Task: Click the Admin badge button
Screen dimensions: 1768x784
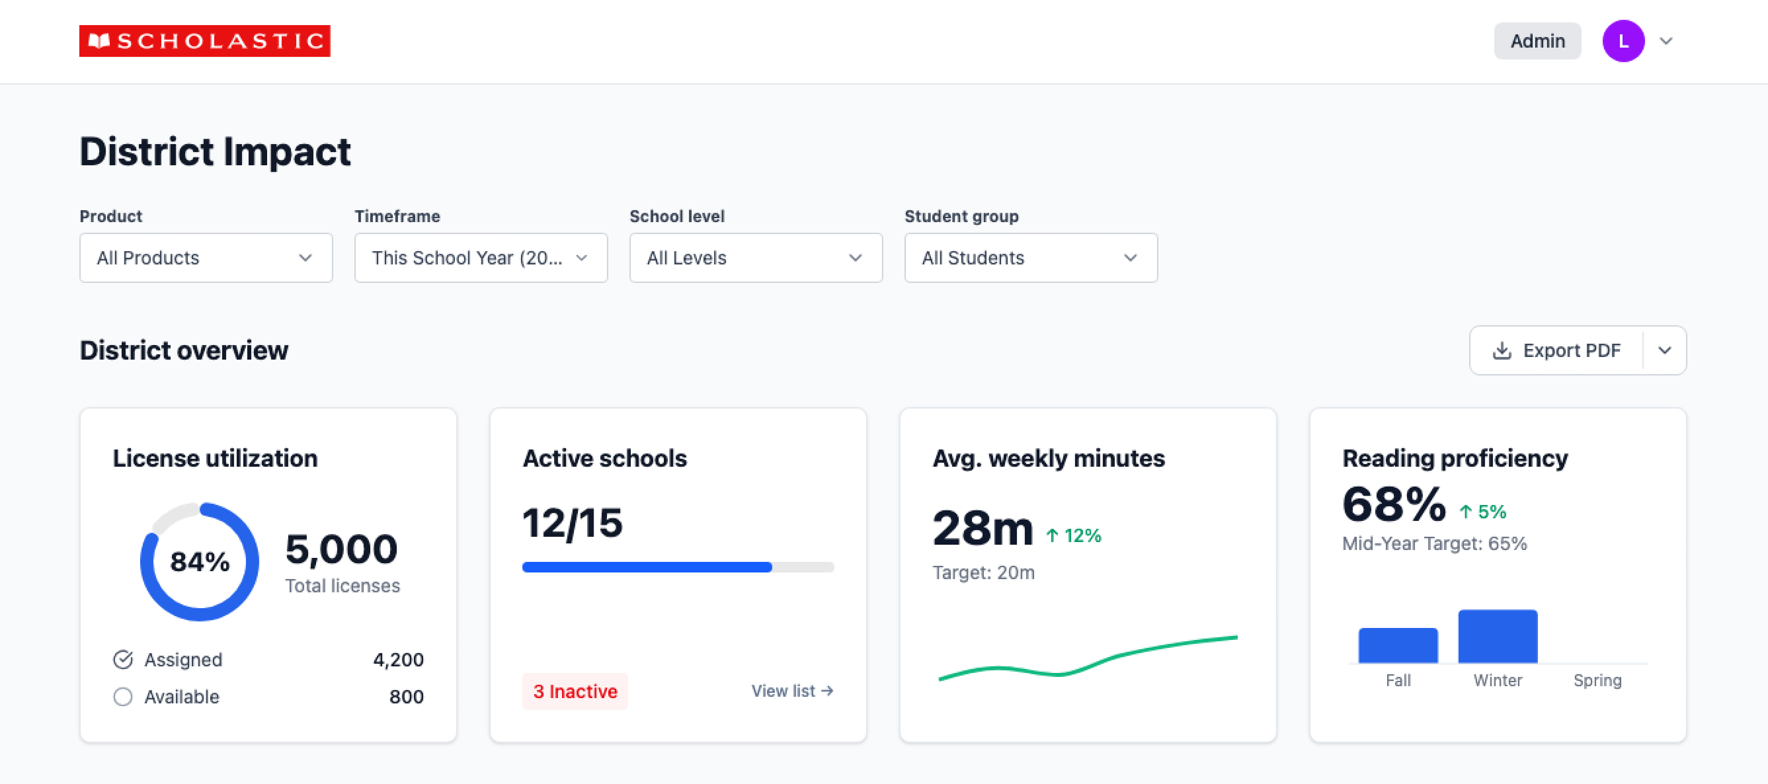Action: 1537,41
